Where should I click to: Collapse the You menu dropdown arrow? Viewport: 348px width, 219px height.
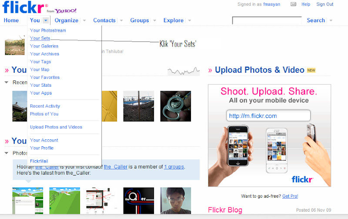tap(46, 20)
